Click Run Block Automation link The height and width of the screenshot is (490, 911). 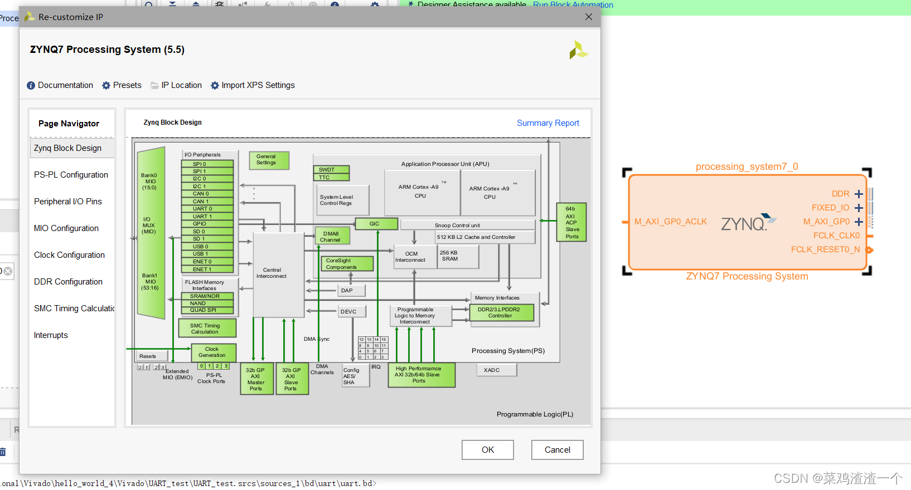(573, 5)
